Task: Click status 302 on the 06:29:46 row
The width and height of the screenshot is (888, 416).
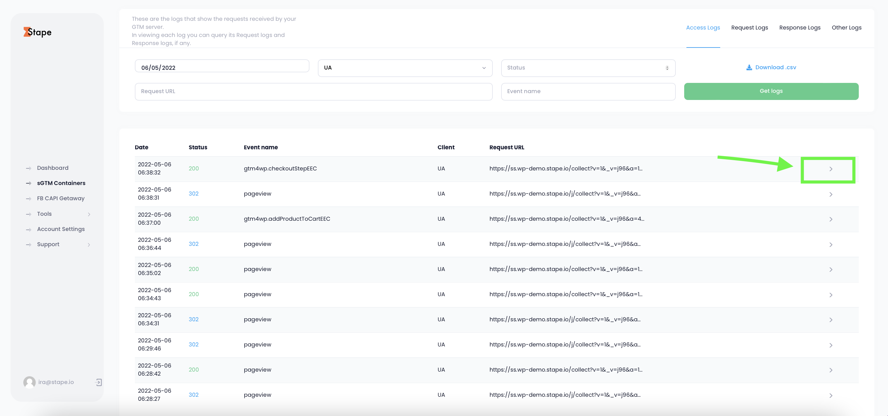Action: pos(193,344)
